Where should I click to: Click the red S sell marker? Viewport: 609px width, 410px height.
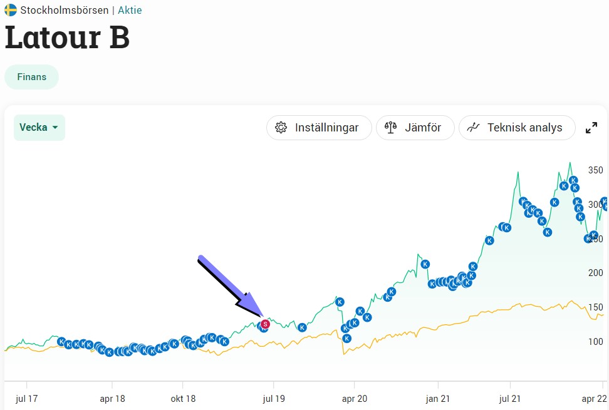point(265,324)
